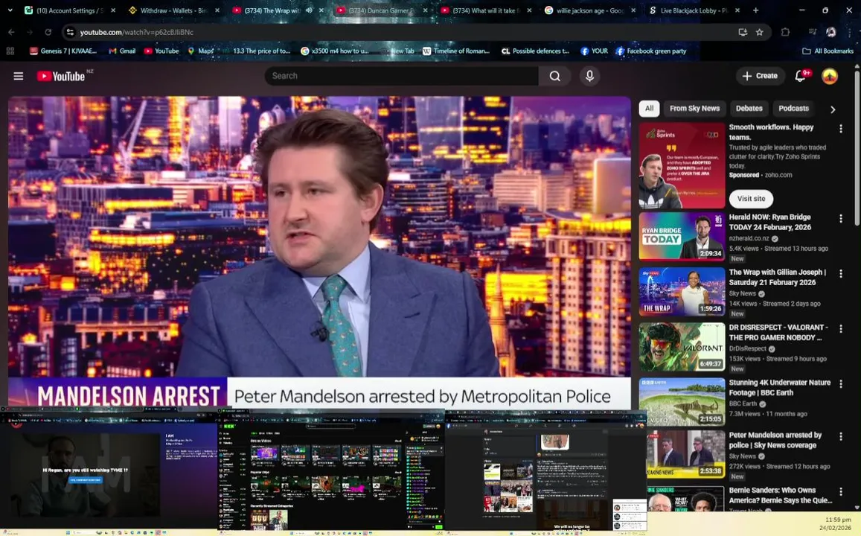Open YouTube bookmark in bookmarks bar

(161, 51)
